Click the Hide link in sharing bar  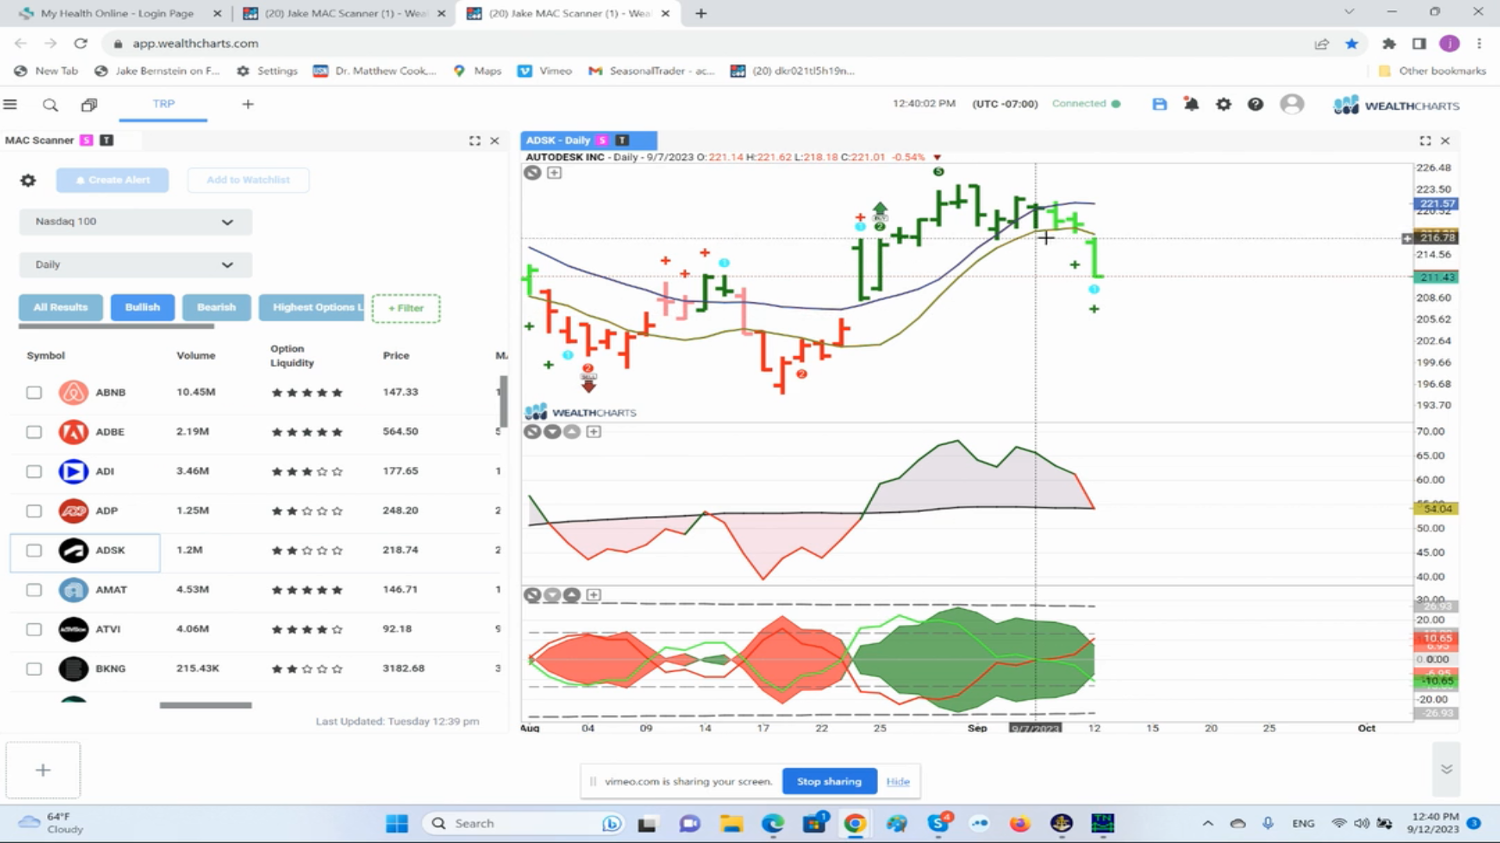tap(898, 781)
